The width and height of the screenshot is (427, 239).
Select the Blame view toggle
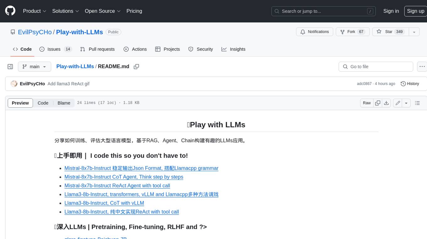coord(64,103)
